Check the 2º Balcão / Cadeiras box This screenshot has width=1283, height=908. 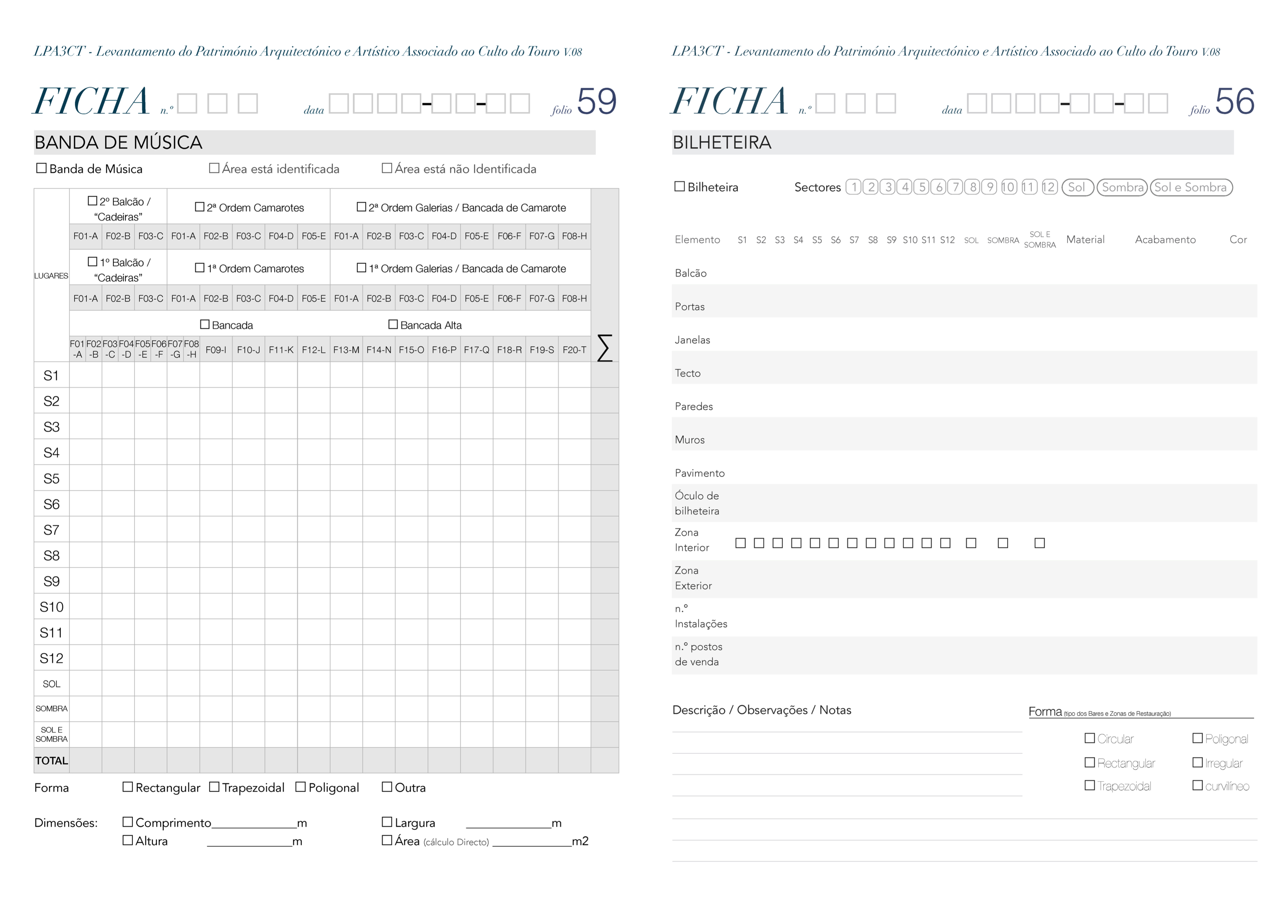click(92, 200)
